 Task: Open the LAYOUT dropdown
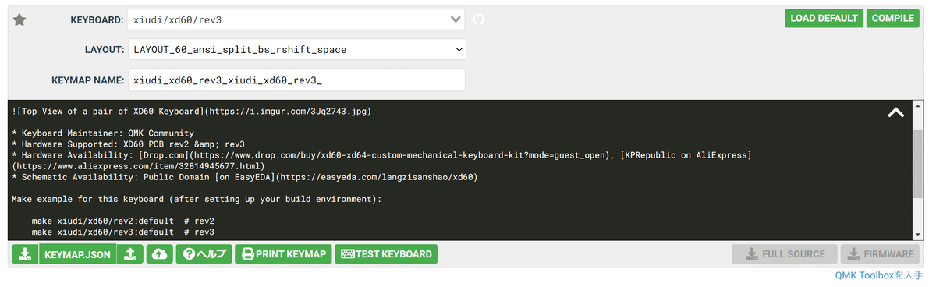(296, 49)
